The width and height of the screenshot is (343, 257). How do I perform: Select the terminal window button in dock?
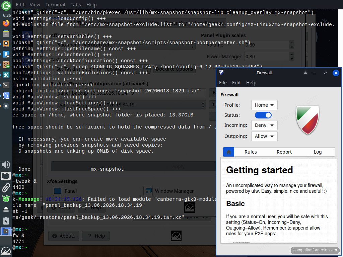pyautogui.click(x=6, y=232)
